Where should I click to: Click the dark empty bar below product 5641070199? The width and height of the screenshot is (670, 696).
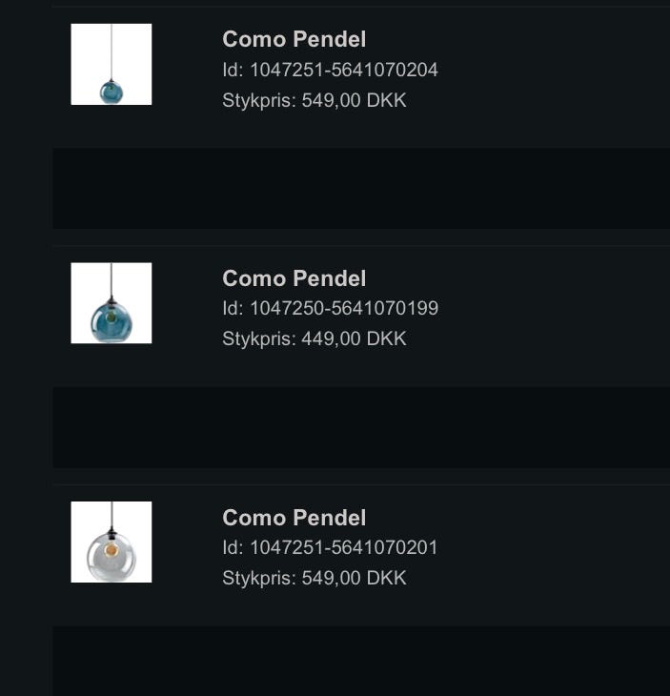[x=360, y=427]
